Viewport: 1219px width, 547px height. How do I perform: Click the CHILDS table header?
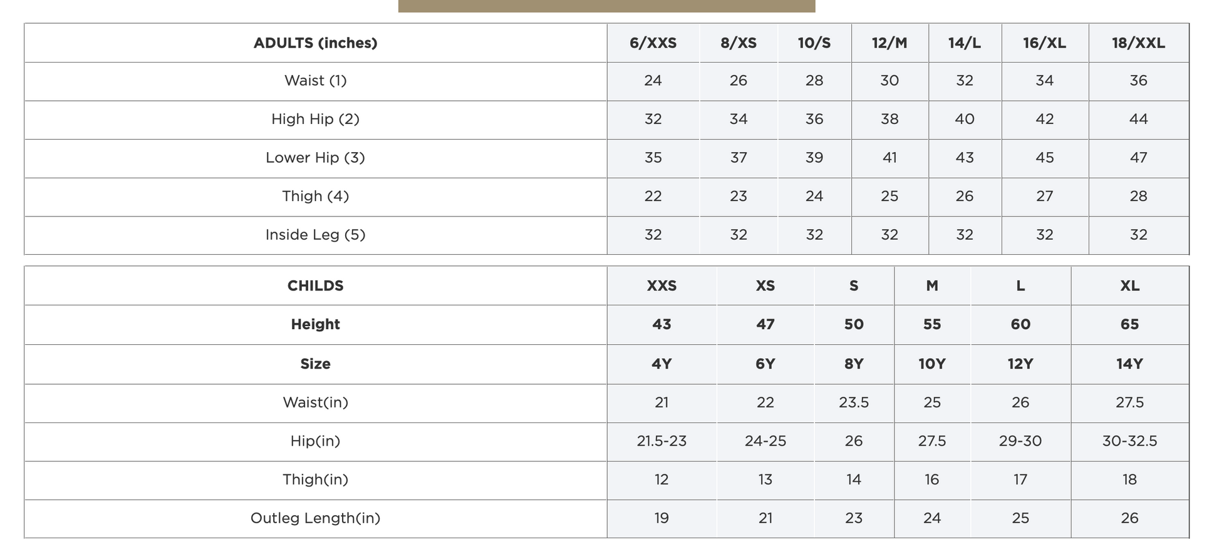click(x=315, y=286)
